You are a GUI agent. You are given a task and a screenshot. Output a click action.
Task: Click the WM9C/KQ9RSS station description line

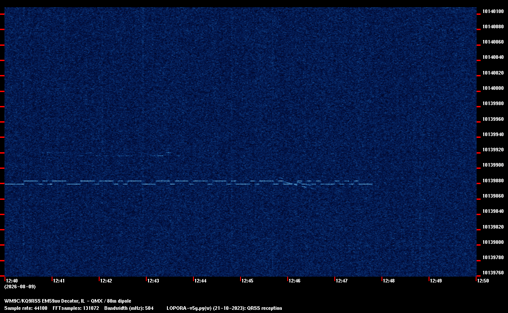click(68, 301)
